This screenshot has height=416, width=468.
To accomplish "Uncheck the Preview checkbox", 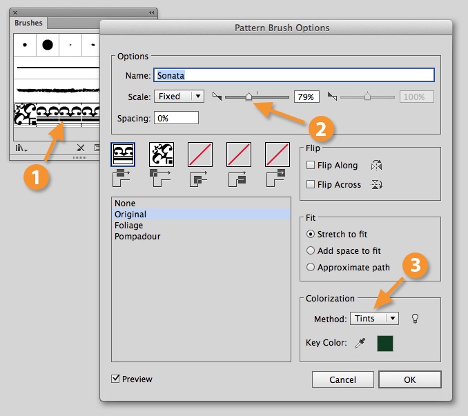I will (116, 379).
